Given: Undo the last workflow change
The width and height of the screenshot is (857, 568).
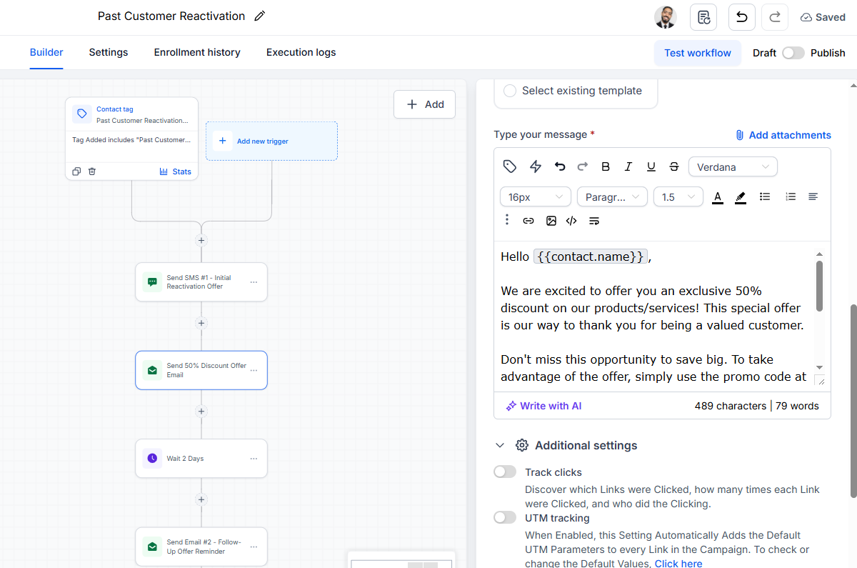Looking at the screenshot, I should tap(742, 17).
